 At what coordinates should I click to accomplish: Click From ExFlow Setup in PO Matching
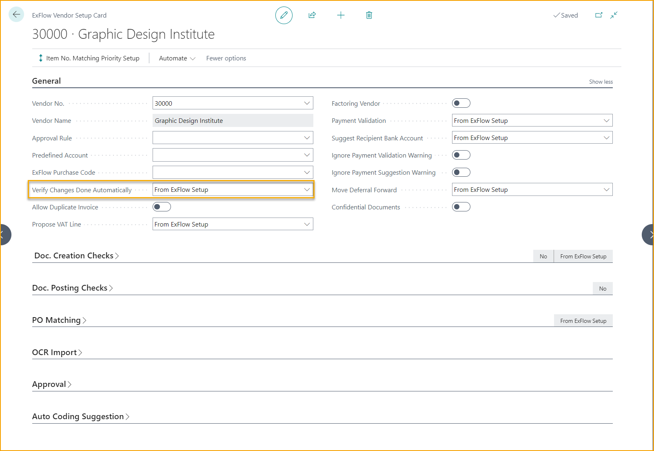[583, 321]
